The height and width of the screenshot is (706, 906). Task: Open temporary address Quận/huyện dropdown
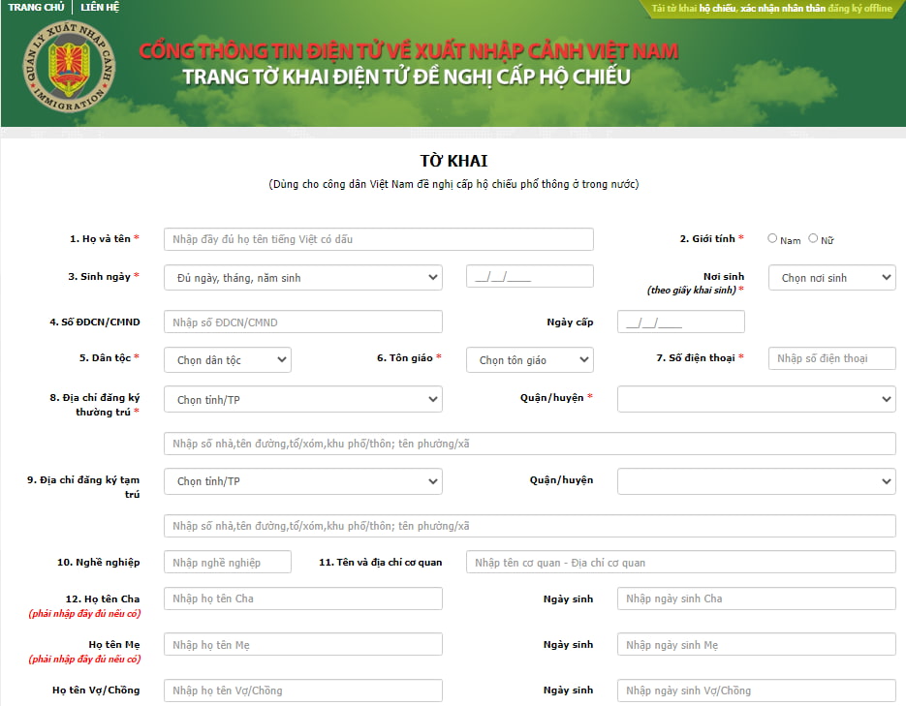tap(756, 481)
